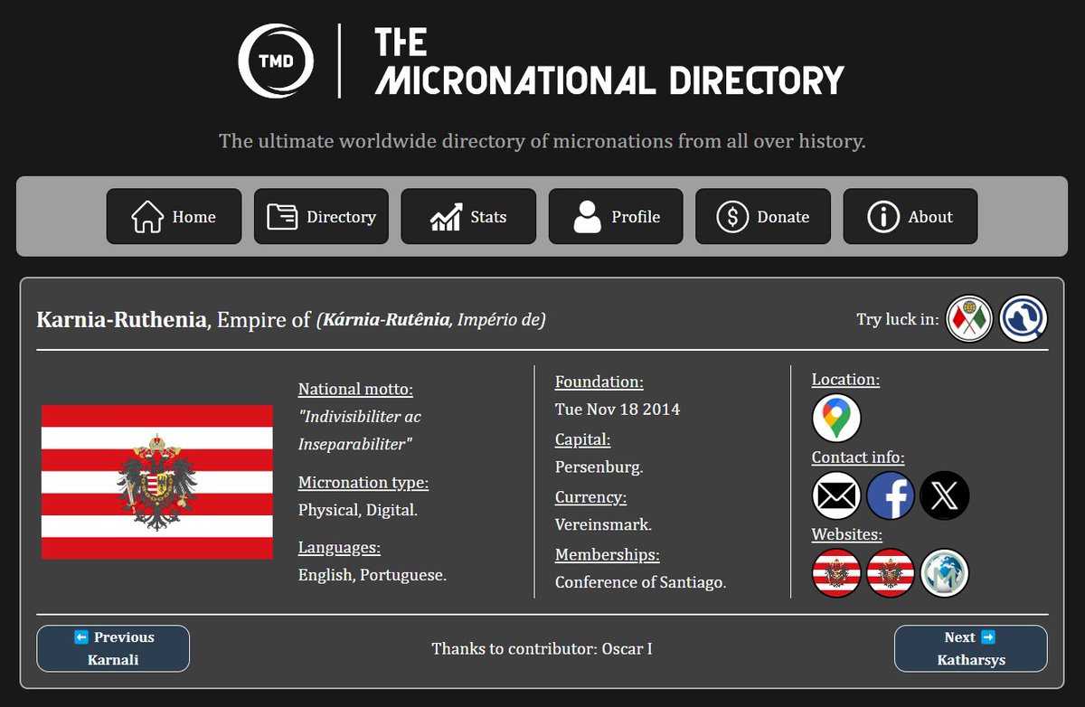Open the MicroWiki globe website icon

(944, 573)
